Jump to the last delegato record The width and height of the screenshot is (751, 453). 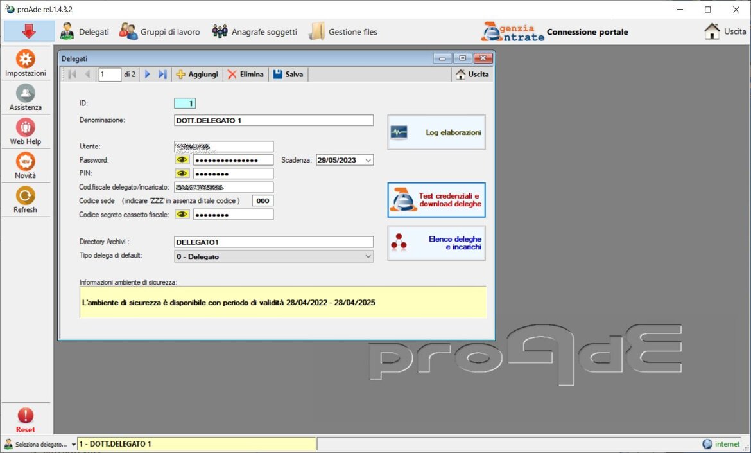tap(162, 75)
